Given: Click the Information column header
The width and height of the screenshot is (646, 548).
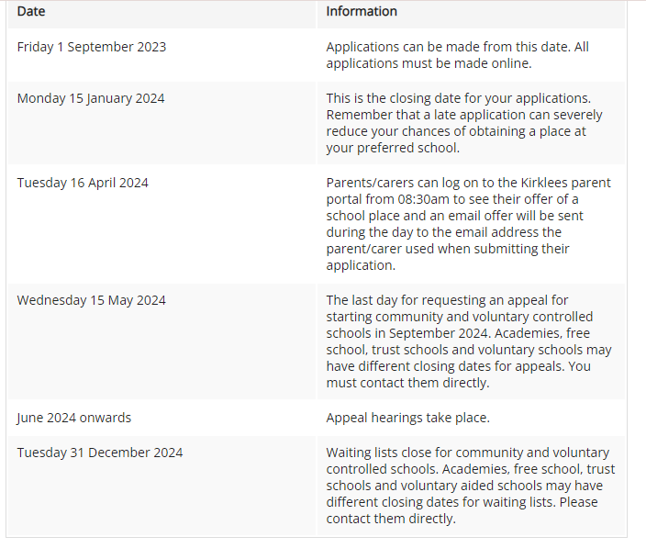Looking at the screenshot, I should tap(362, 12).
